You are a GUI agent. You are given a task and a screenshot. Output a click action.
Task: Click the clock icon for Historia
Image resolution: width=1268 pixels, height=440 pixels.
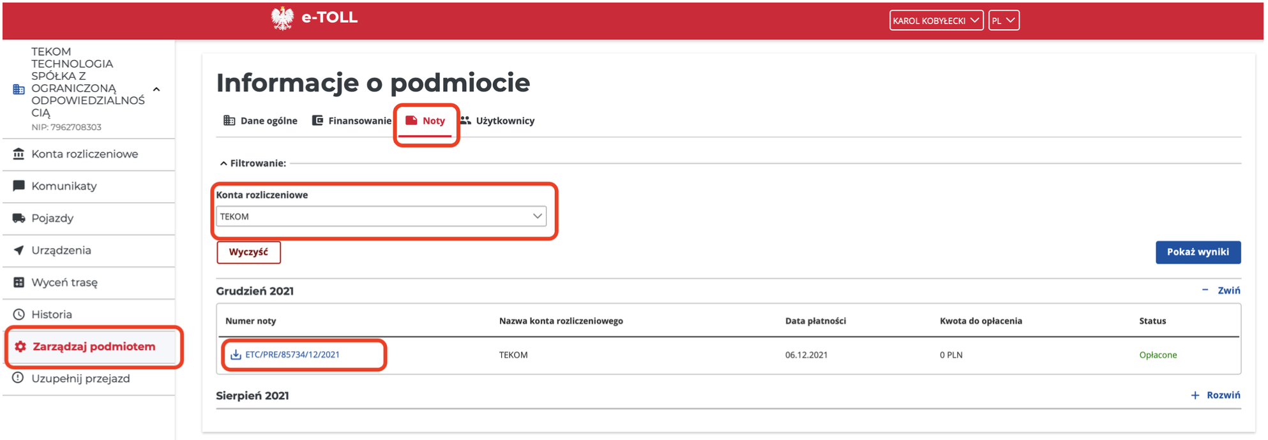coord(19,314)
